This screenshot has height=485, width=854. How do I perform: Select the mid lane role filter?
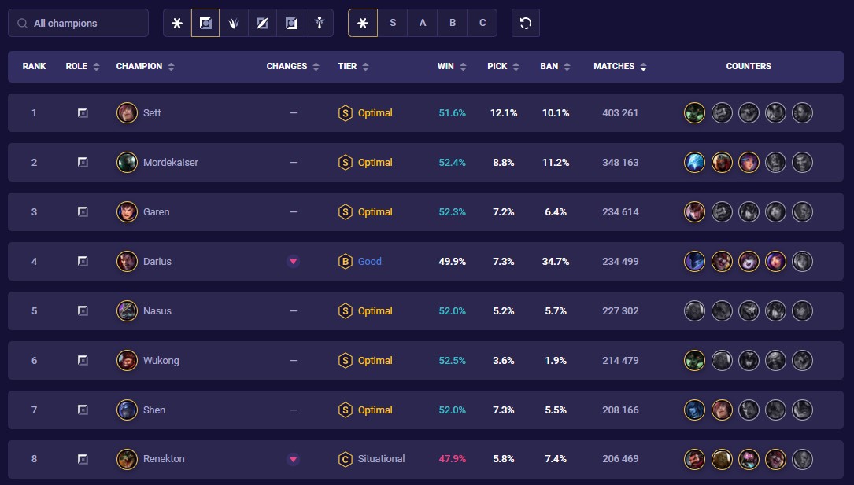tap(262, 23)
